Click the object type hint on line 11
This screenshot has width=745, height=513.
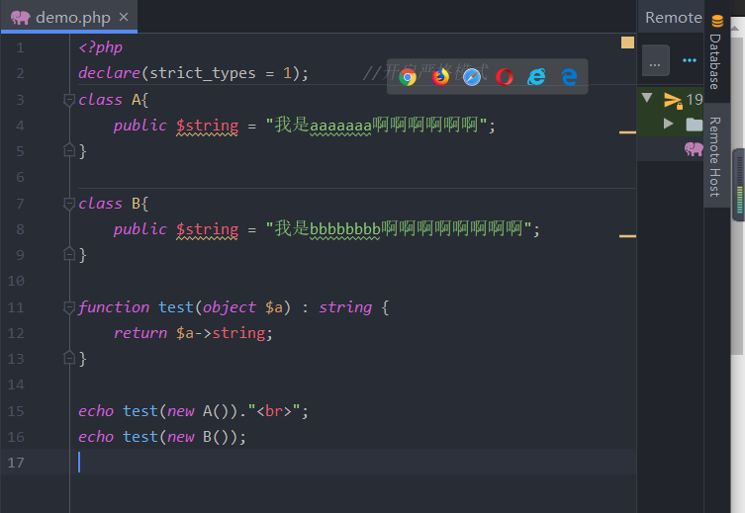click(230, 307)
